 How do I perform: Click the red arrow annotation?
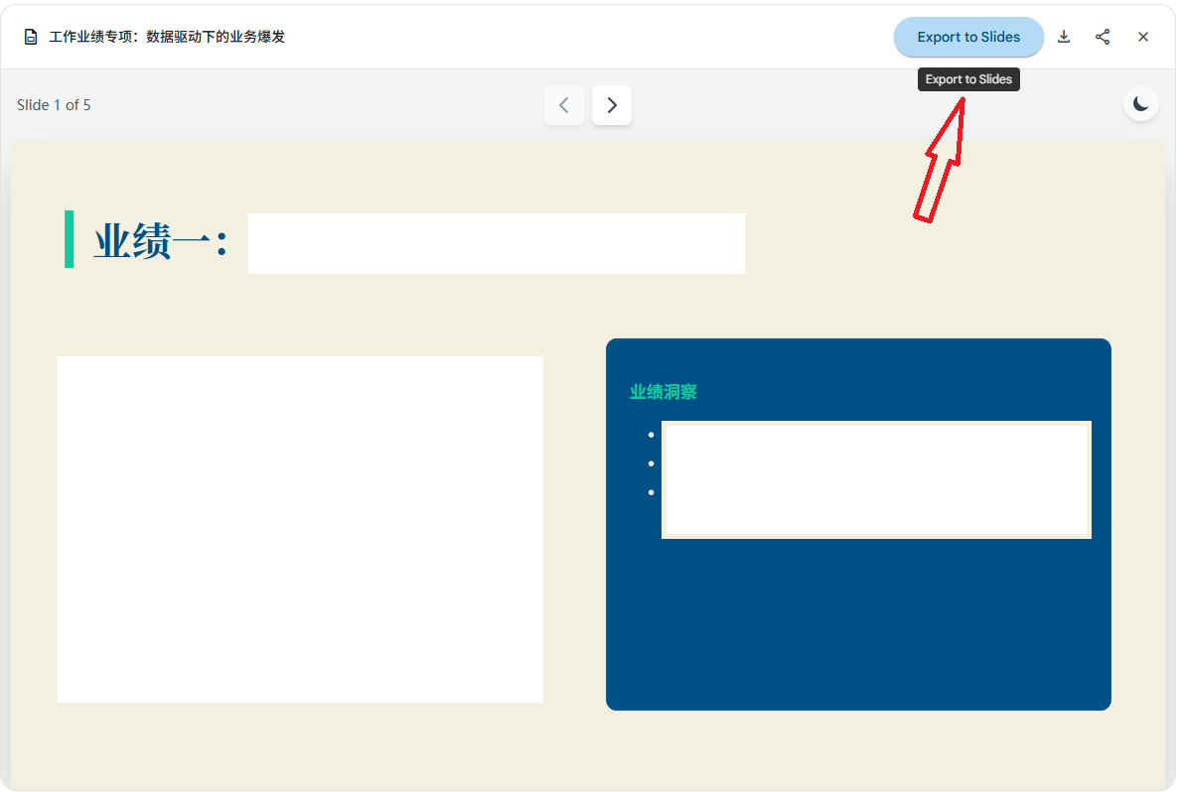[940, 162]
